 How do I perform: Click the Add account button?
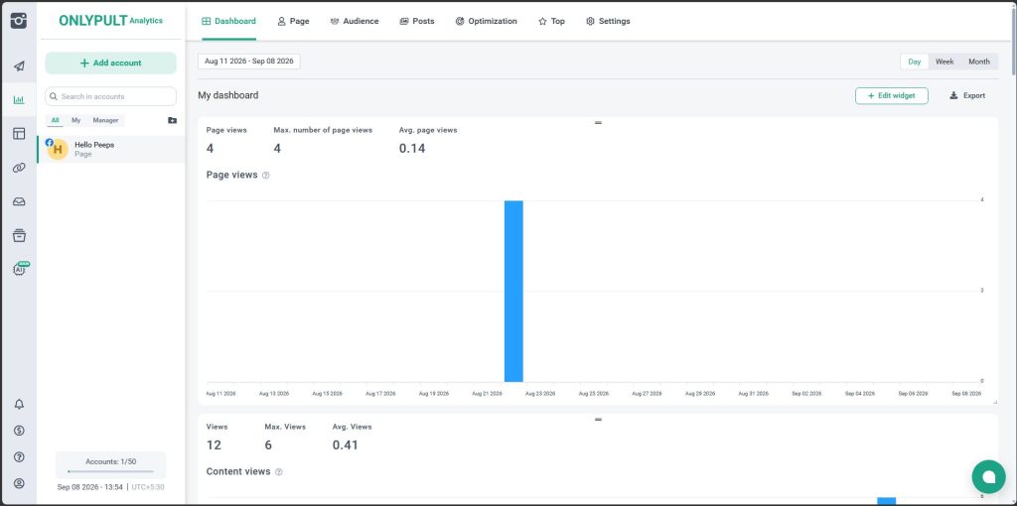(x=111, y=63)
